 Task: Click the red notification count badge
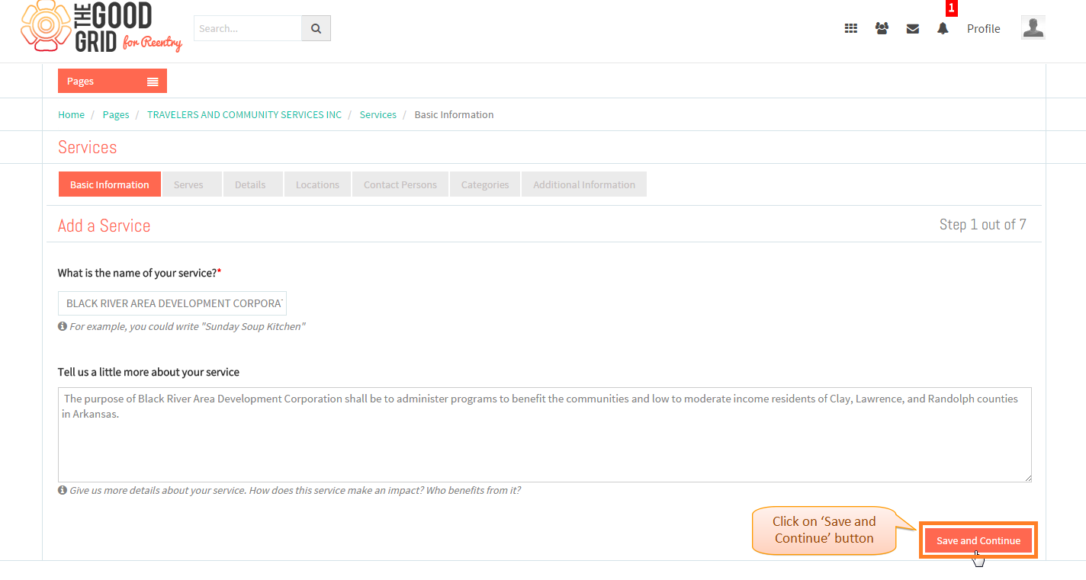click(951, 8)
